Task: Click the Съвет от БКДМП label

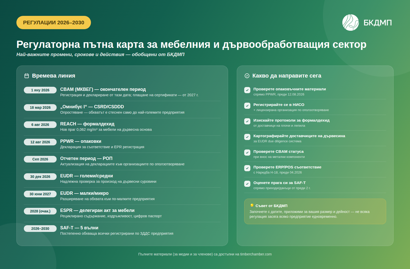Action: [x=271, y=206]
